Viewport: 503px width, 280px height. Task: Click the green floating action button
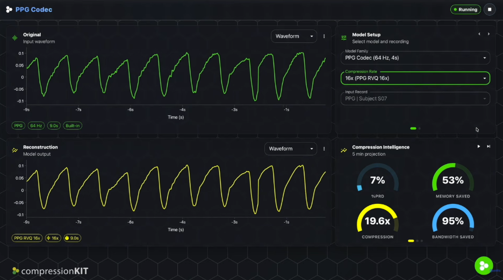[x=484, y=266]
